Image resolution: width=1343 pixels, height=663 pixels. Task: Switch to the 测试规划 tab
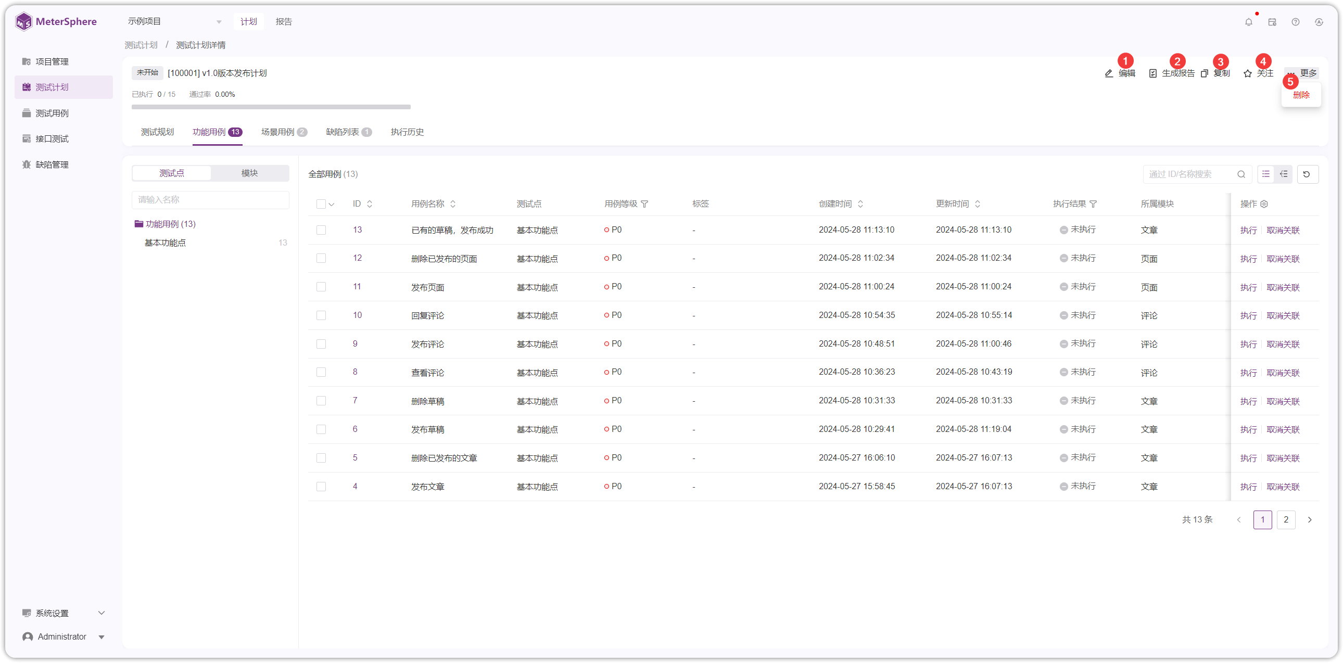coord(157,132)
